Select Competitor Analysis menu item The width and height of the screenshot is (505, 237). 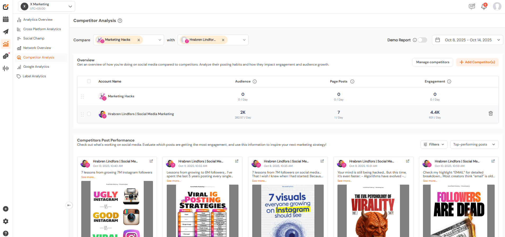(x=39, y=57)
